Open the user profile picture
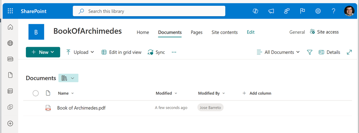 pyautogui.click(x=349, y=11)
